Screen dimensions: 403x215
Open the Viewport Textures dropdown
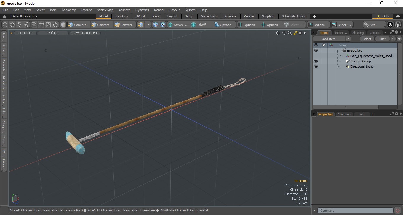pyautogui.click(x=85, y=33)
